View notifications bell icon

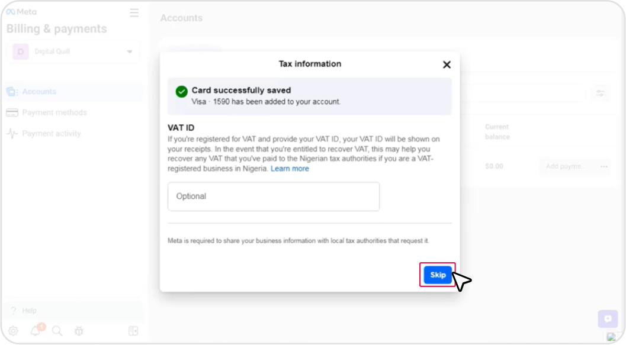[x=36, y=331]
